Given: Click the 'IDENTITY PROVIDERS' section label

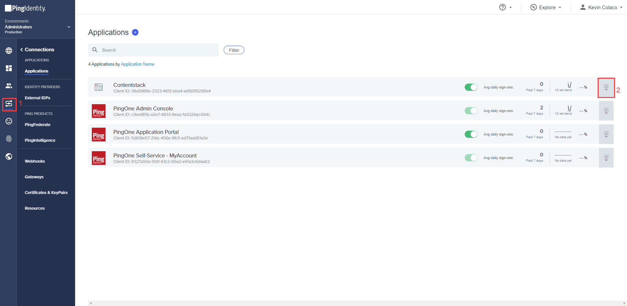Looking at the screenshot, I should coord(42,87).
